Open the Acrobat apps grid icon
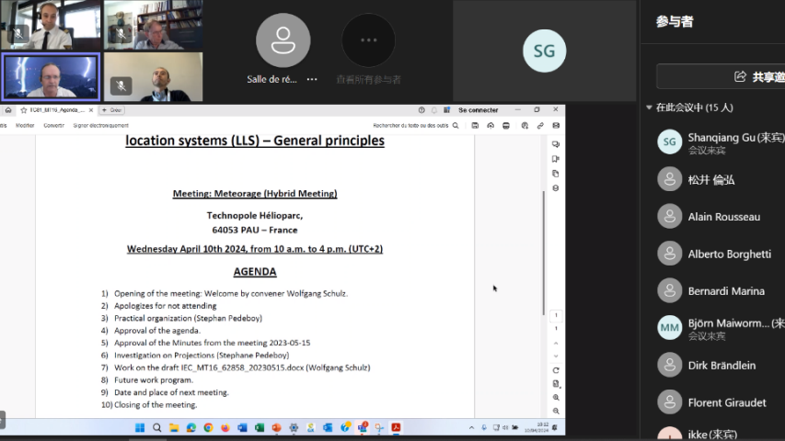The height and width of the screenshot is (441, 785). (x=446, y=110)
